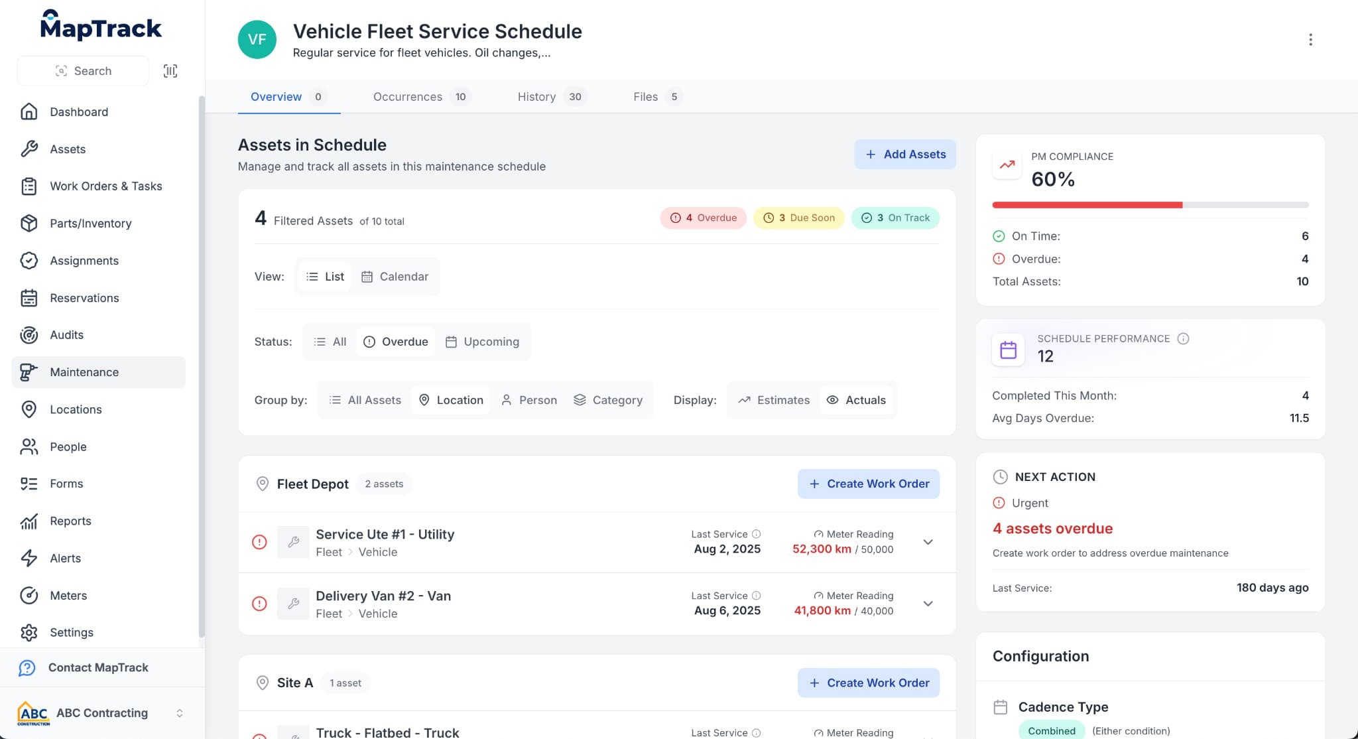Click the Search field in sidebar
The height and width of the screenshot is (739, 1358).
(84, 70)
